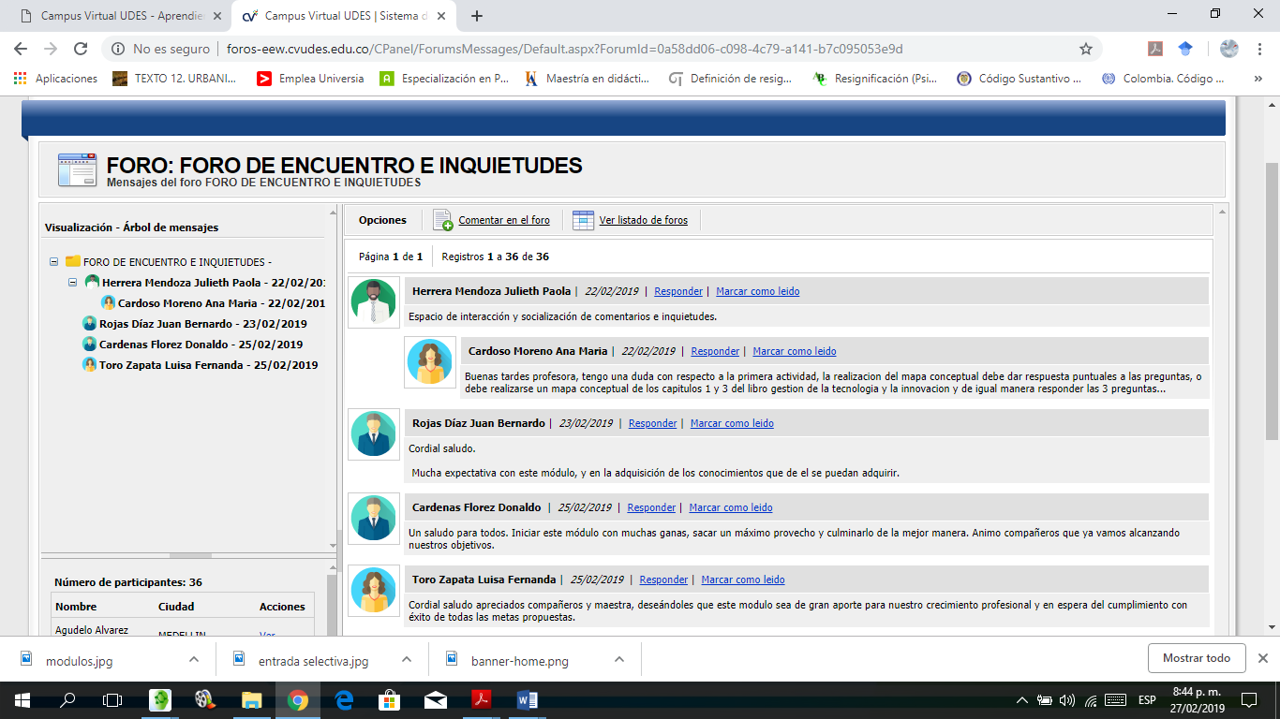Click the Chrome profile avatar icon

click(x=1228, y=49)
